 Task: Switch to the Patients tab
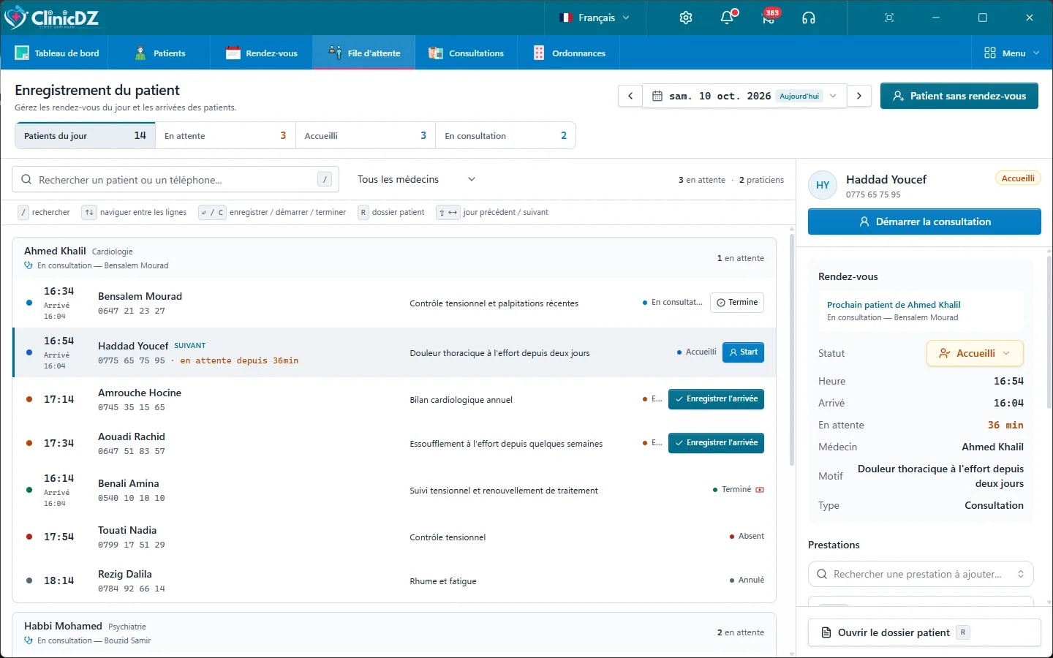(x=160, y=53)
